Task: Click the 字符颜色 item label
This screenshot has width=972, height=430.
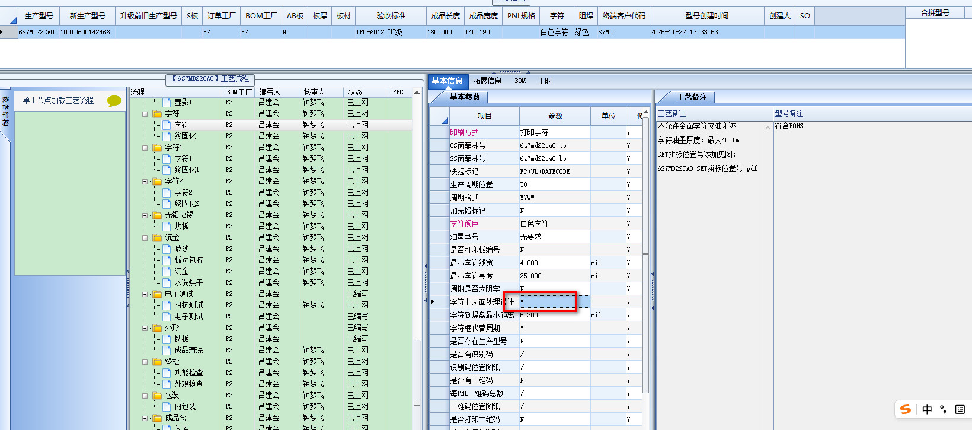Action: (x=464, y=224)
